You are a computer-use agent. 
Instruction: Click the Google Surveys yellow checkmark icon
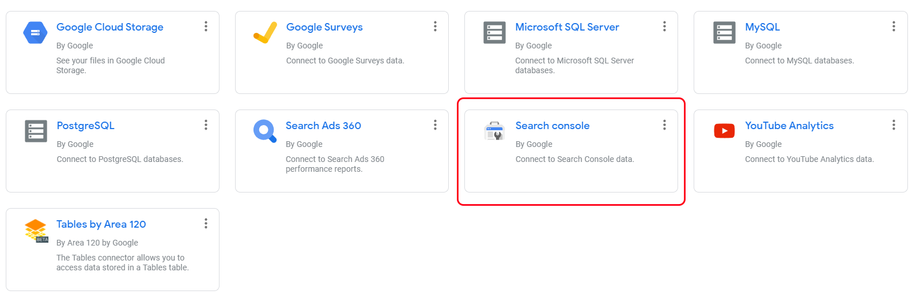pos(265,33)
